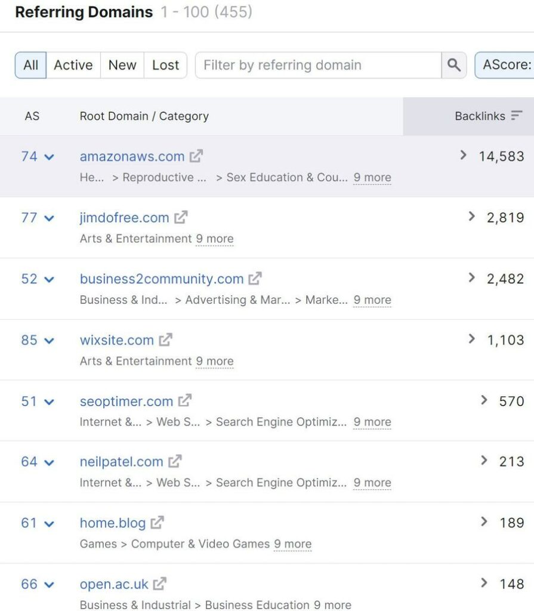Select the All filter tab
The image size is (534, 611).
[x=31, y=65]
